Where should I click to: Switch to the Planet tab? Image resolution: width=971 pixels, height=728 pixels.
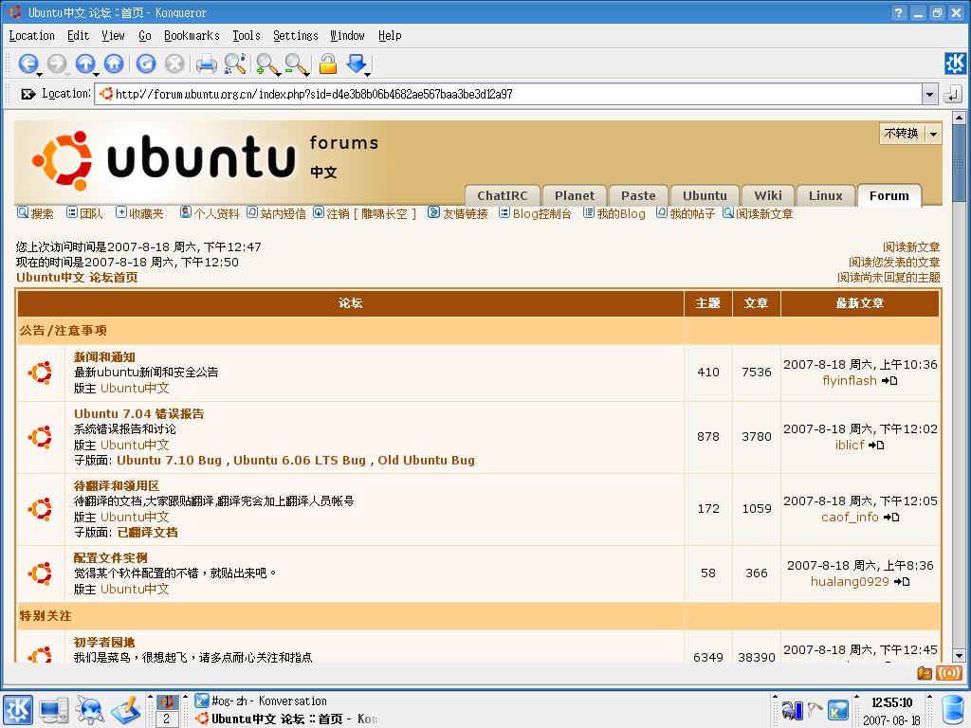[574, 195]
